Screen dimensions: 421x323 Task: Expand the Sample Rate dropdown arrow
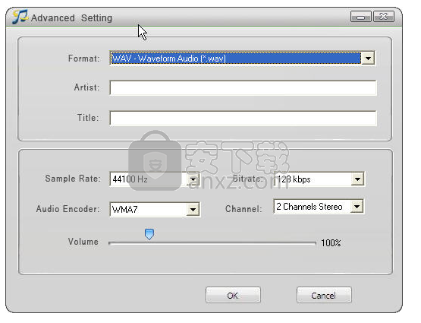tap(193, 179)
